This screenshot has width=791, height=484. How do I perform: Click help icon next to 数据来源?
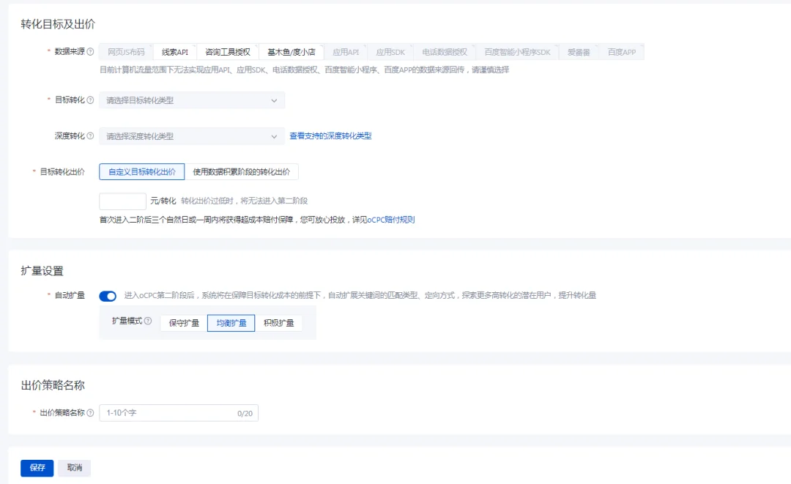coord(90,51)
